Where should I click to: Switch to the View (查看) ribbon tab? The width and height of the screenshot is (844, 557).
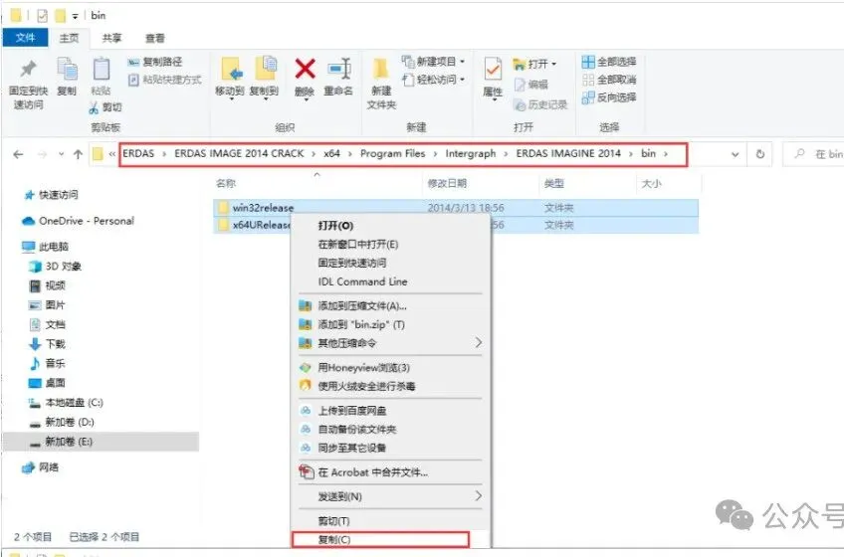(155, 38)
